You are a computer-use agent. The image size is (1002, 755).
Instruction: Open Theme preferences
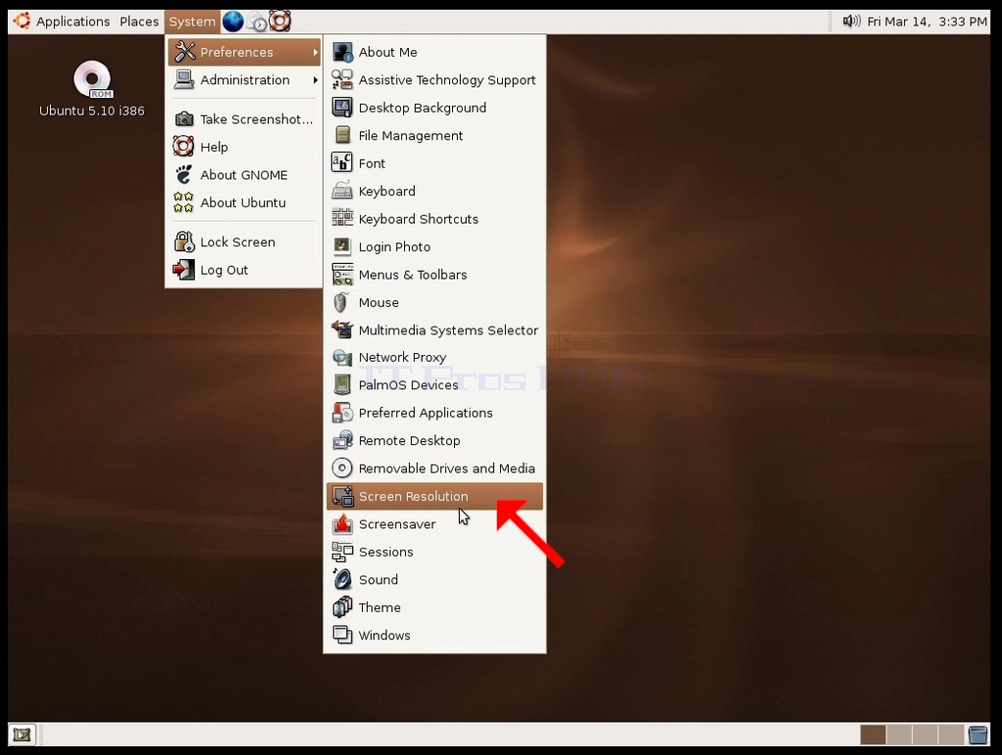[x=434, y=607]
